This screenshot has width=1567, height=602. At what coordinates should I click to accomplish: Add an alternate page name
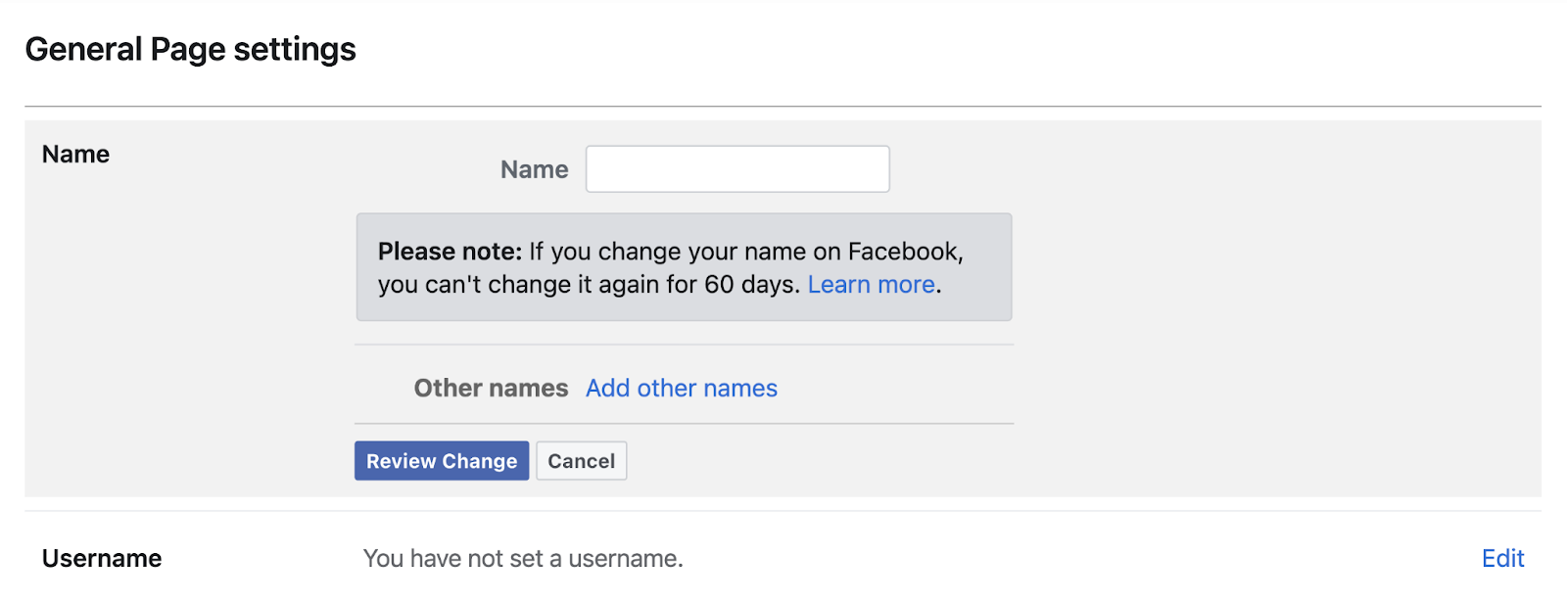point(681,388)
